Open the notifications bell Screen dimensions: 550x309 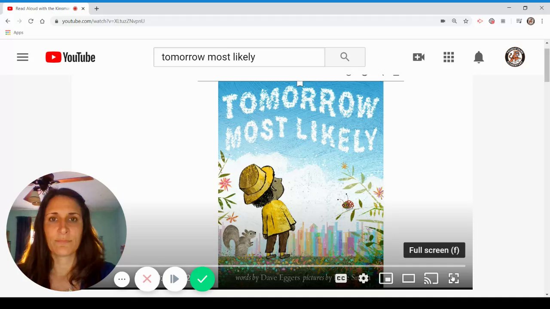(x=479, y=57)
